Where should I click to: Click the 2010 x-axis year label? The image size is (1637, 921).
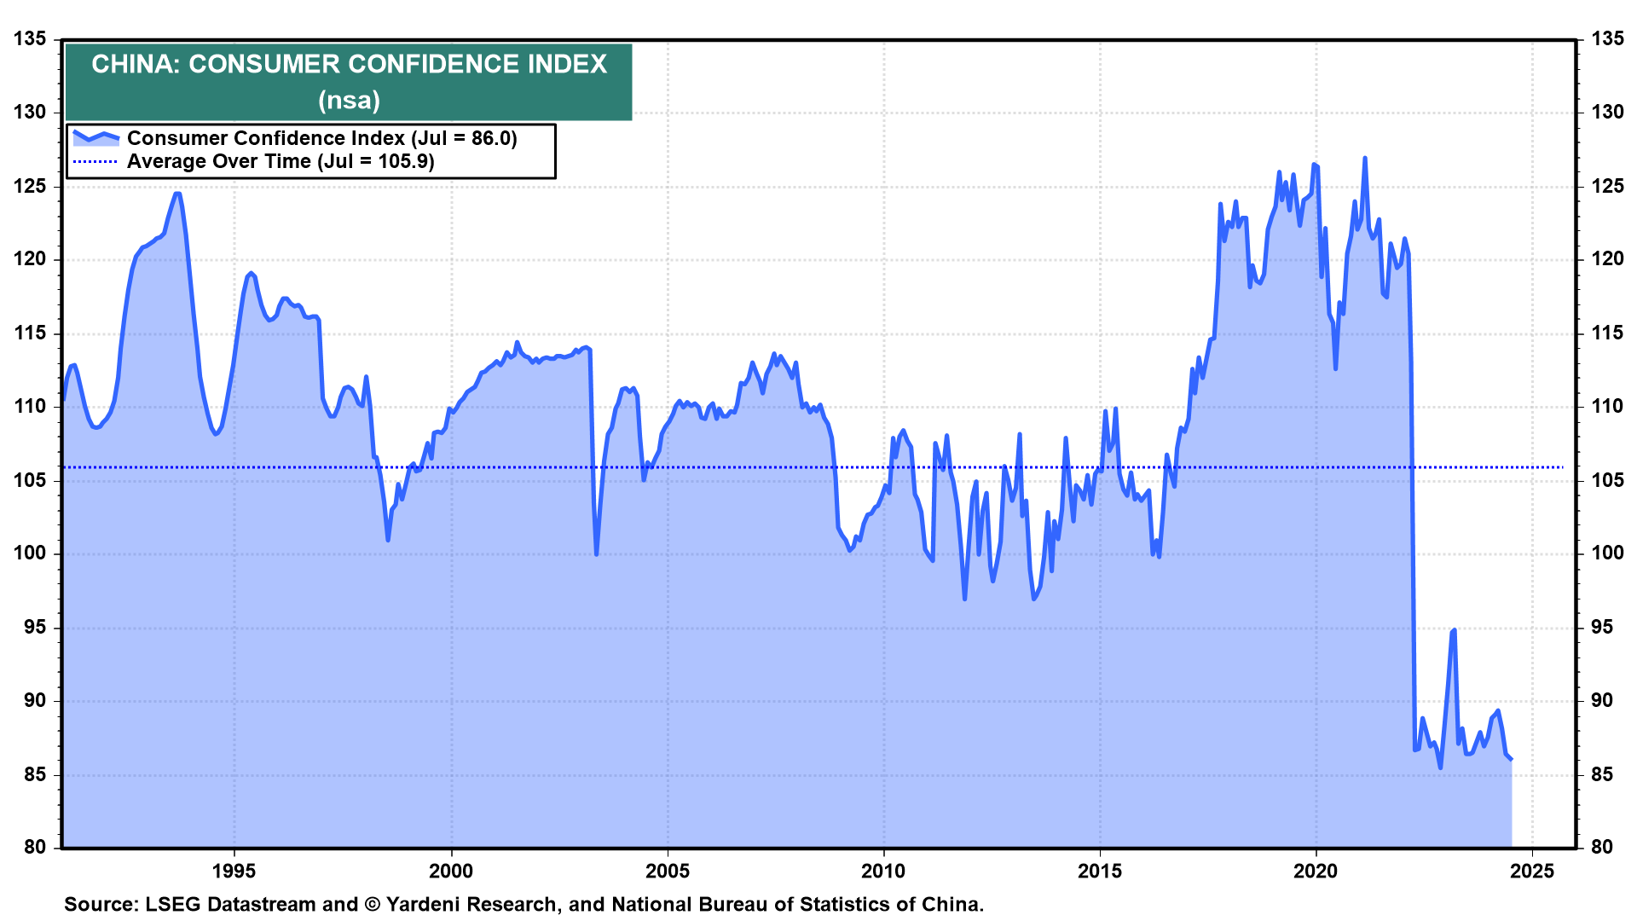(x=883, y=872)
